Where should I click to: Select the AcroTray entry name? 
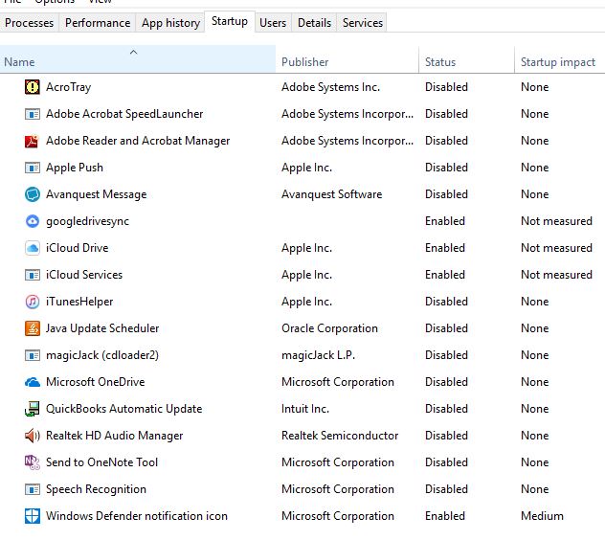[69, 87]
